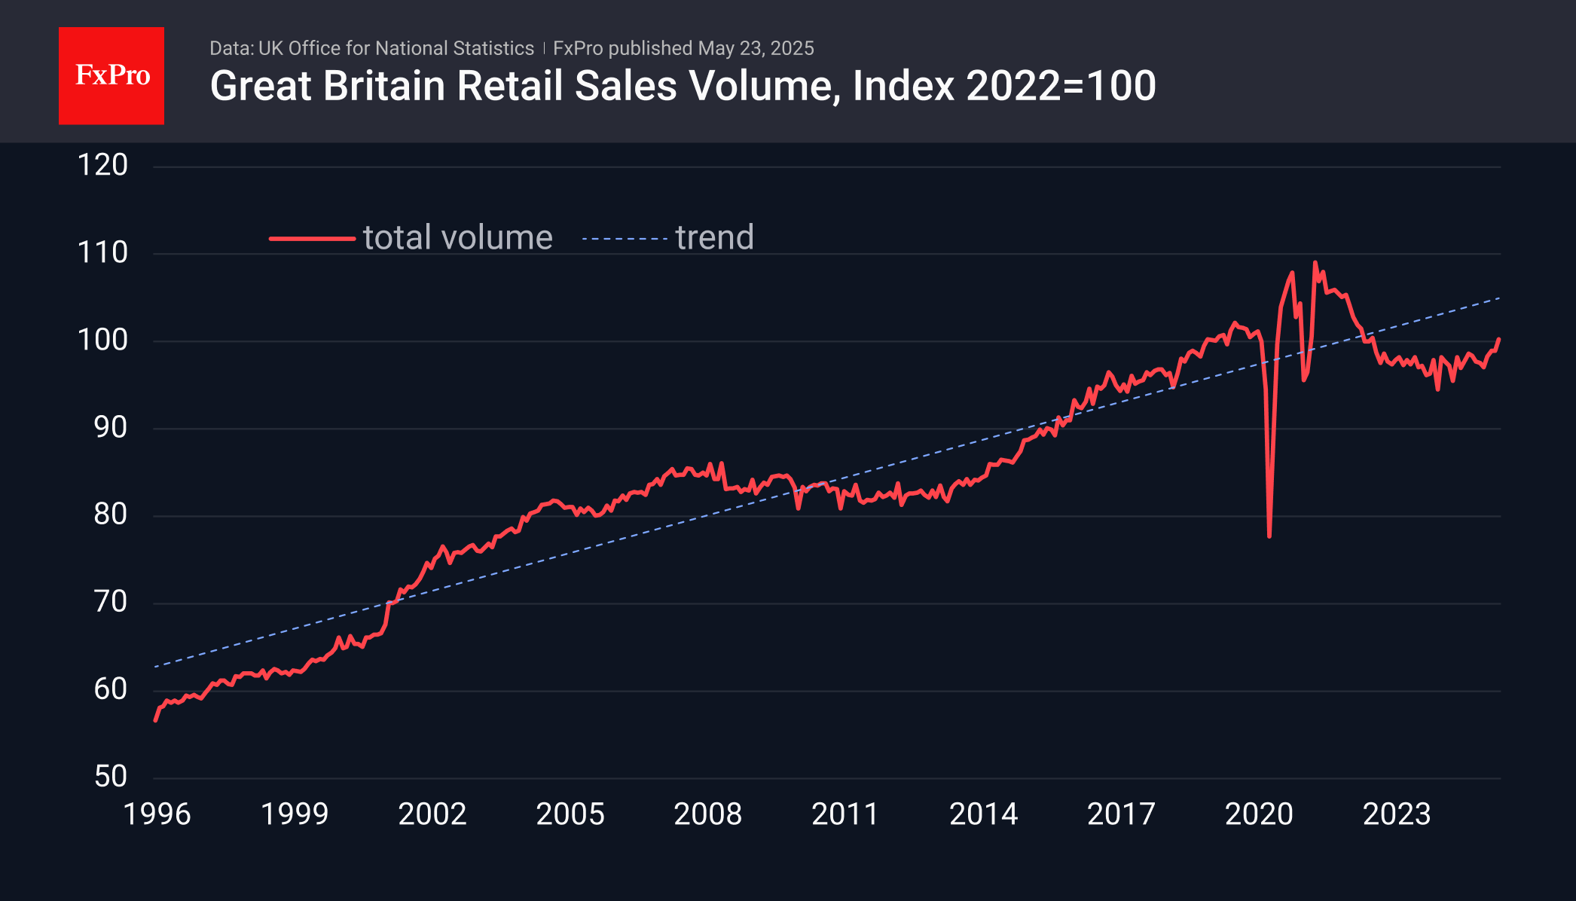Viewport: 1576px width, 901px height.
Task: Click the 2008 x-axis label
Action: 707,814
